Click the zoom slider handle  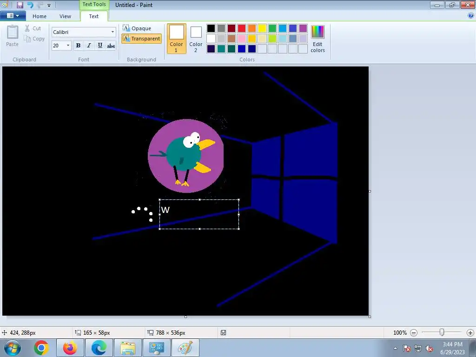click(x=442, y=333)
